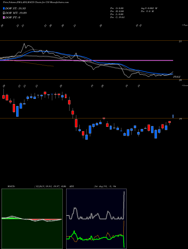This screenshot has width=188, height=249.
Task: Click the MACD: panel title
Action: tap(11, 186)
